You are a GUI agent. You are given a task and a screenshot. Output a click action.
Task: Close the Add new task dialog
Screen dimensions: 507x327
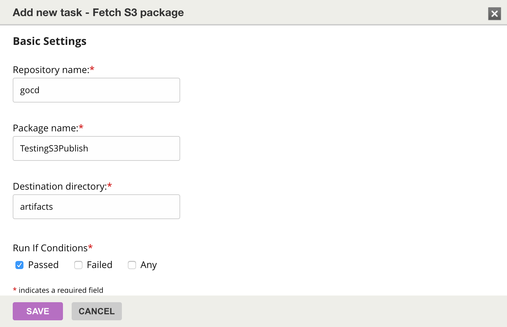point(494,14)
